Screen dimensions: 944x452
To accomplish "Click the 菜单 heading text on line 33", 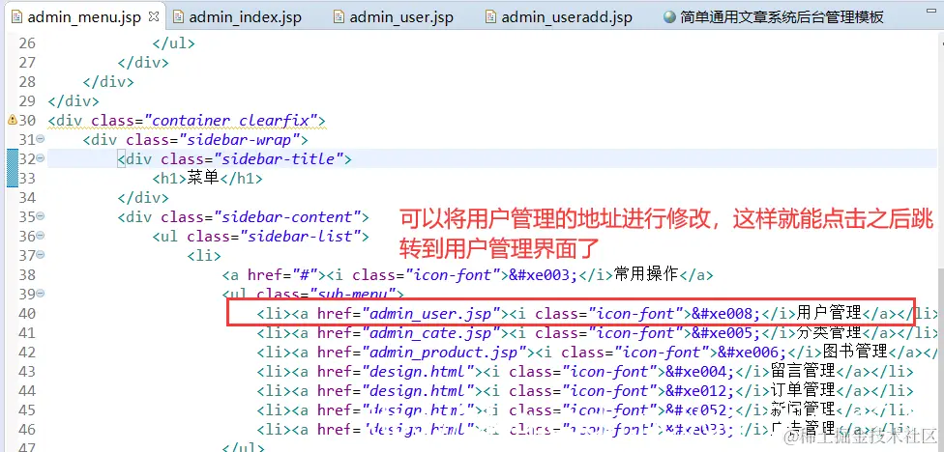I will click(x=203, y=178).
